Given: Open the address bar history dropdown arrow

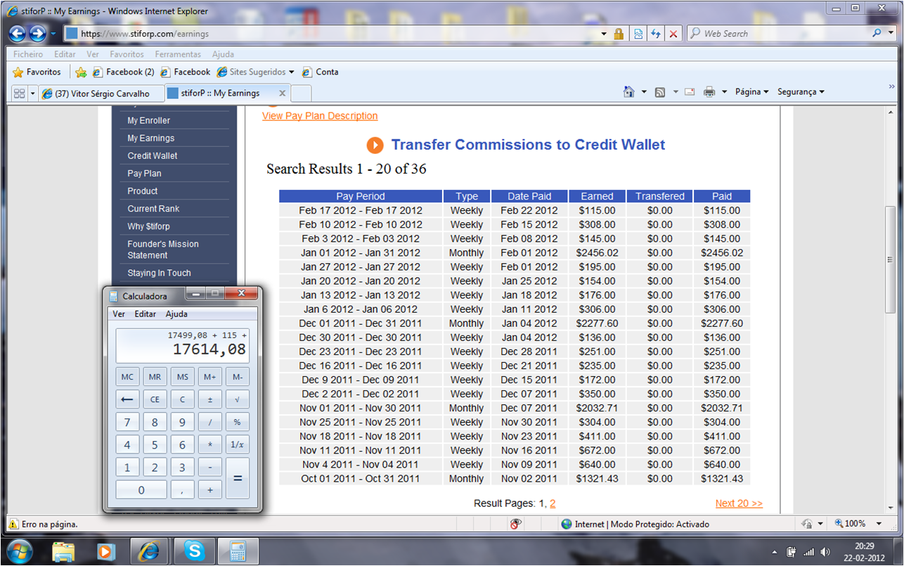Looking at the screenshot, I should [604, 33].
